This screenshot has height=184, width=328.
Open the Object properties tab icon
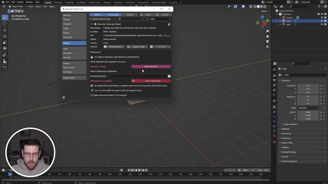tap(274, 107)
